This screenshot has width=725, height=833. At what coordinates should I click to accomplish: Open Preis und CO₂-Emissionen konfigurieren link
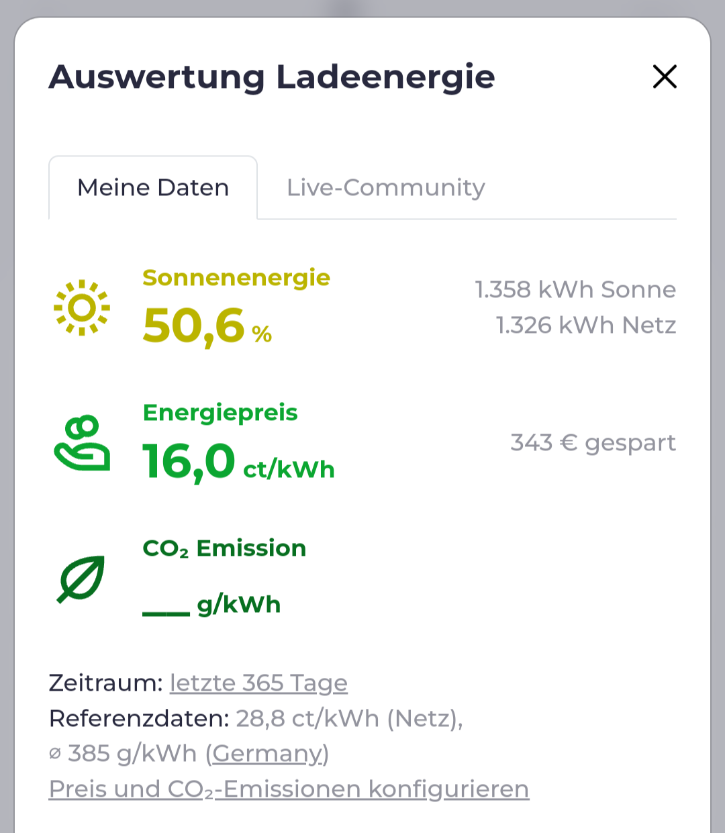pyautogui.click(x=289, y=789)
